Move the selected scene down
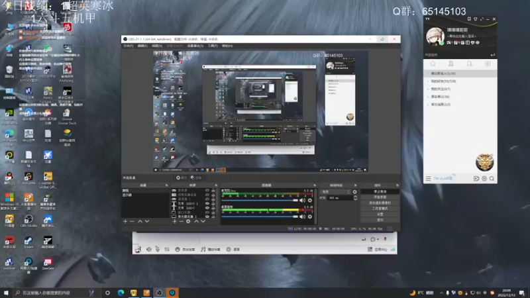This screenshot has height=298, width=530. pos(147,221)
